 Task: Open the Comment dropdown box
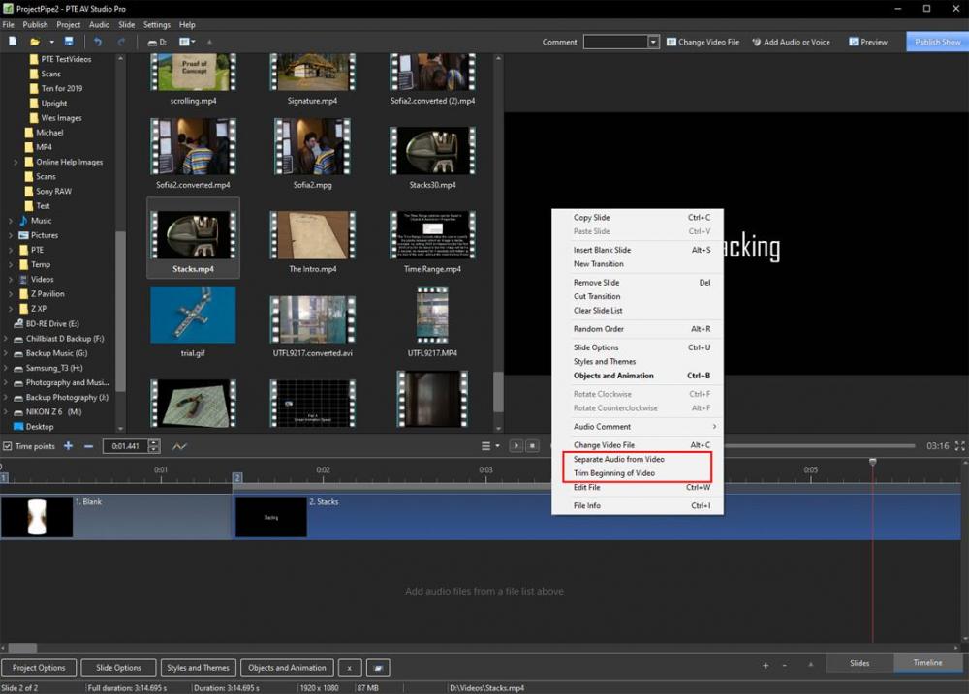coord(653,42)
